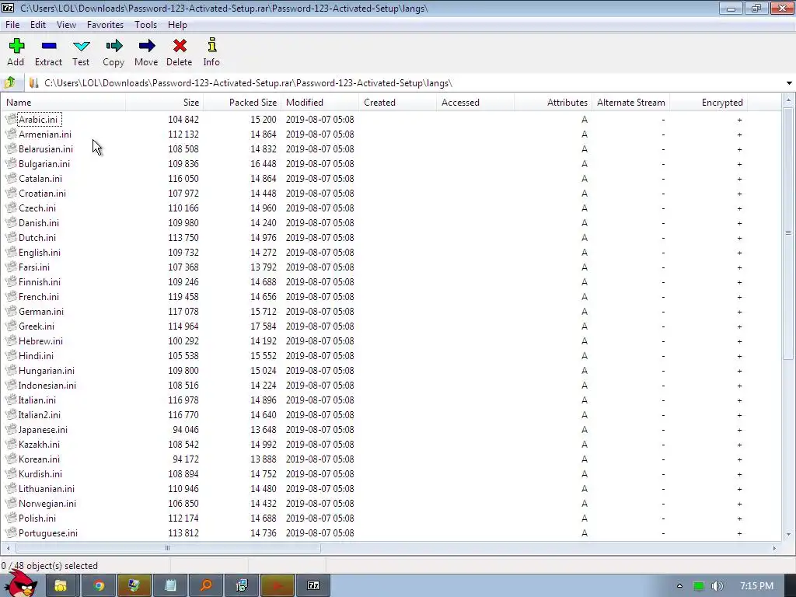This screenshot has height=597, width=796.
Task: Click the Copy toolbar icon
Action: click(113, 46)
